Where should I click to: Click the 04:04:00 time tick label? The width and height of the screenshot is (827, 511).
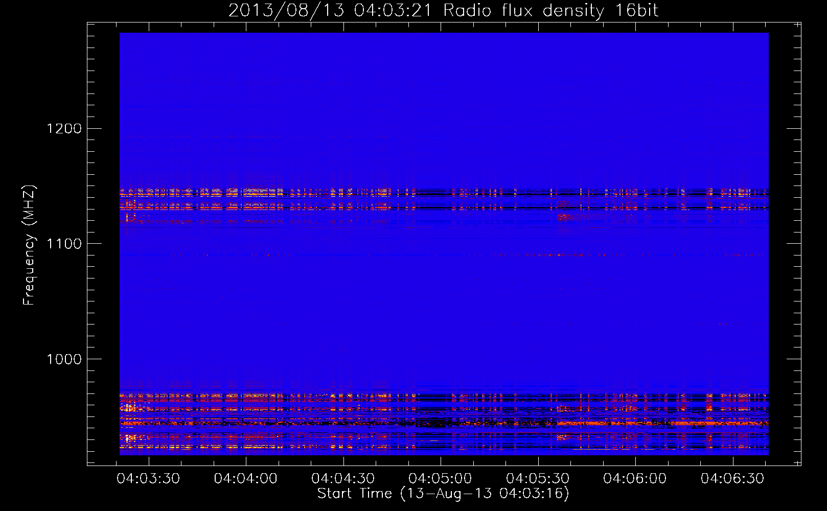tap(245, 478)
